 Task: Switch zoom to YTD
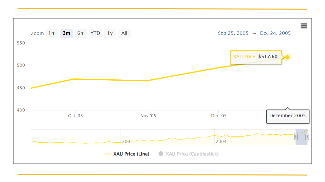coord(95,33)
